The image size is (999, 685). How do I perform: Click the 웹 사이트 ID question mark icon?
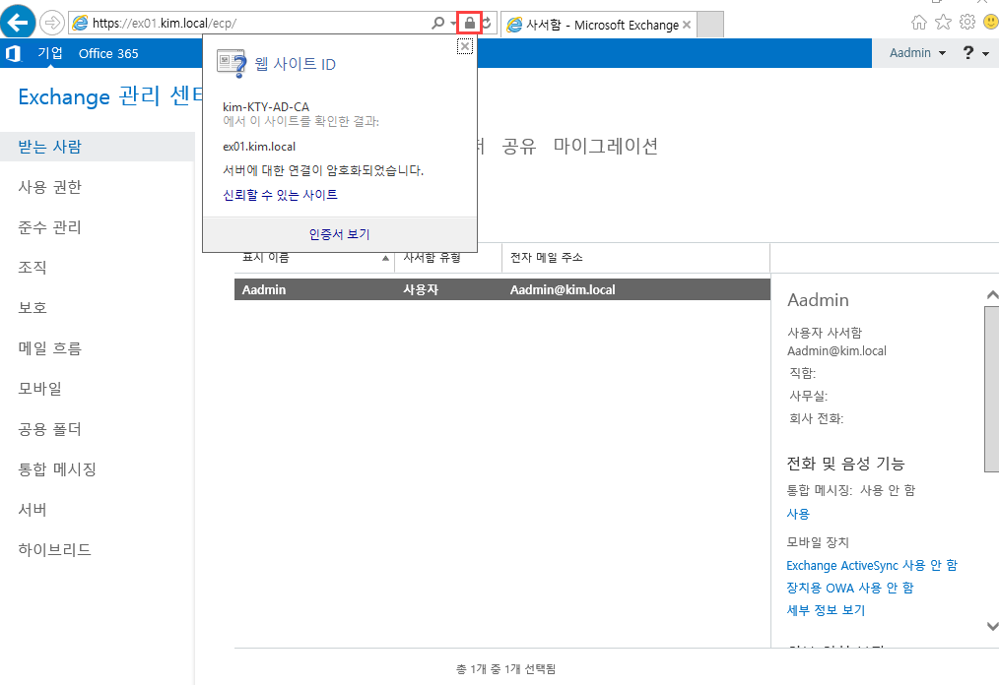(232, 64)
